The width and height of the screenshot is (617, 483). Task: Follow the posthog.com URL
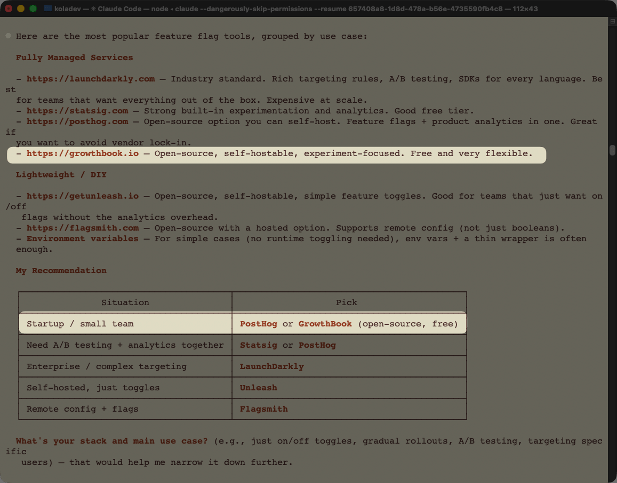[77, 121]
